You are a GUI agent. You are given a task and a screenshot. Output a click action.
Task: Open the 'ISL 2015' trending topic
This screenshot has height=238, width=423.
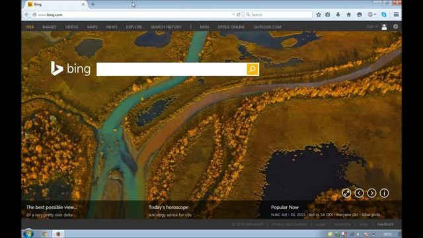coord(298,215)
